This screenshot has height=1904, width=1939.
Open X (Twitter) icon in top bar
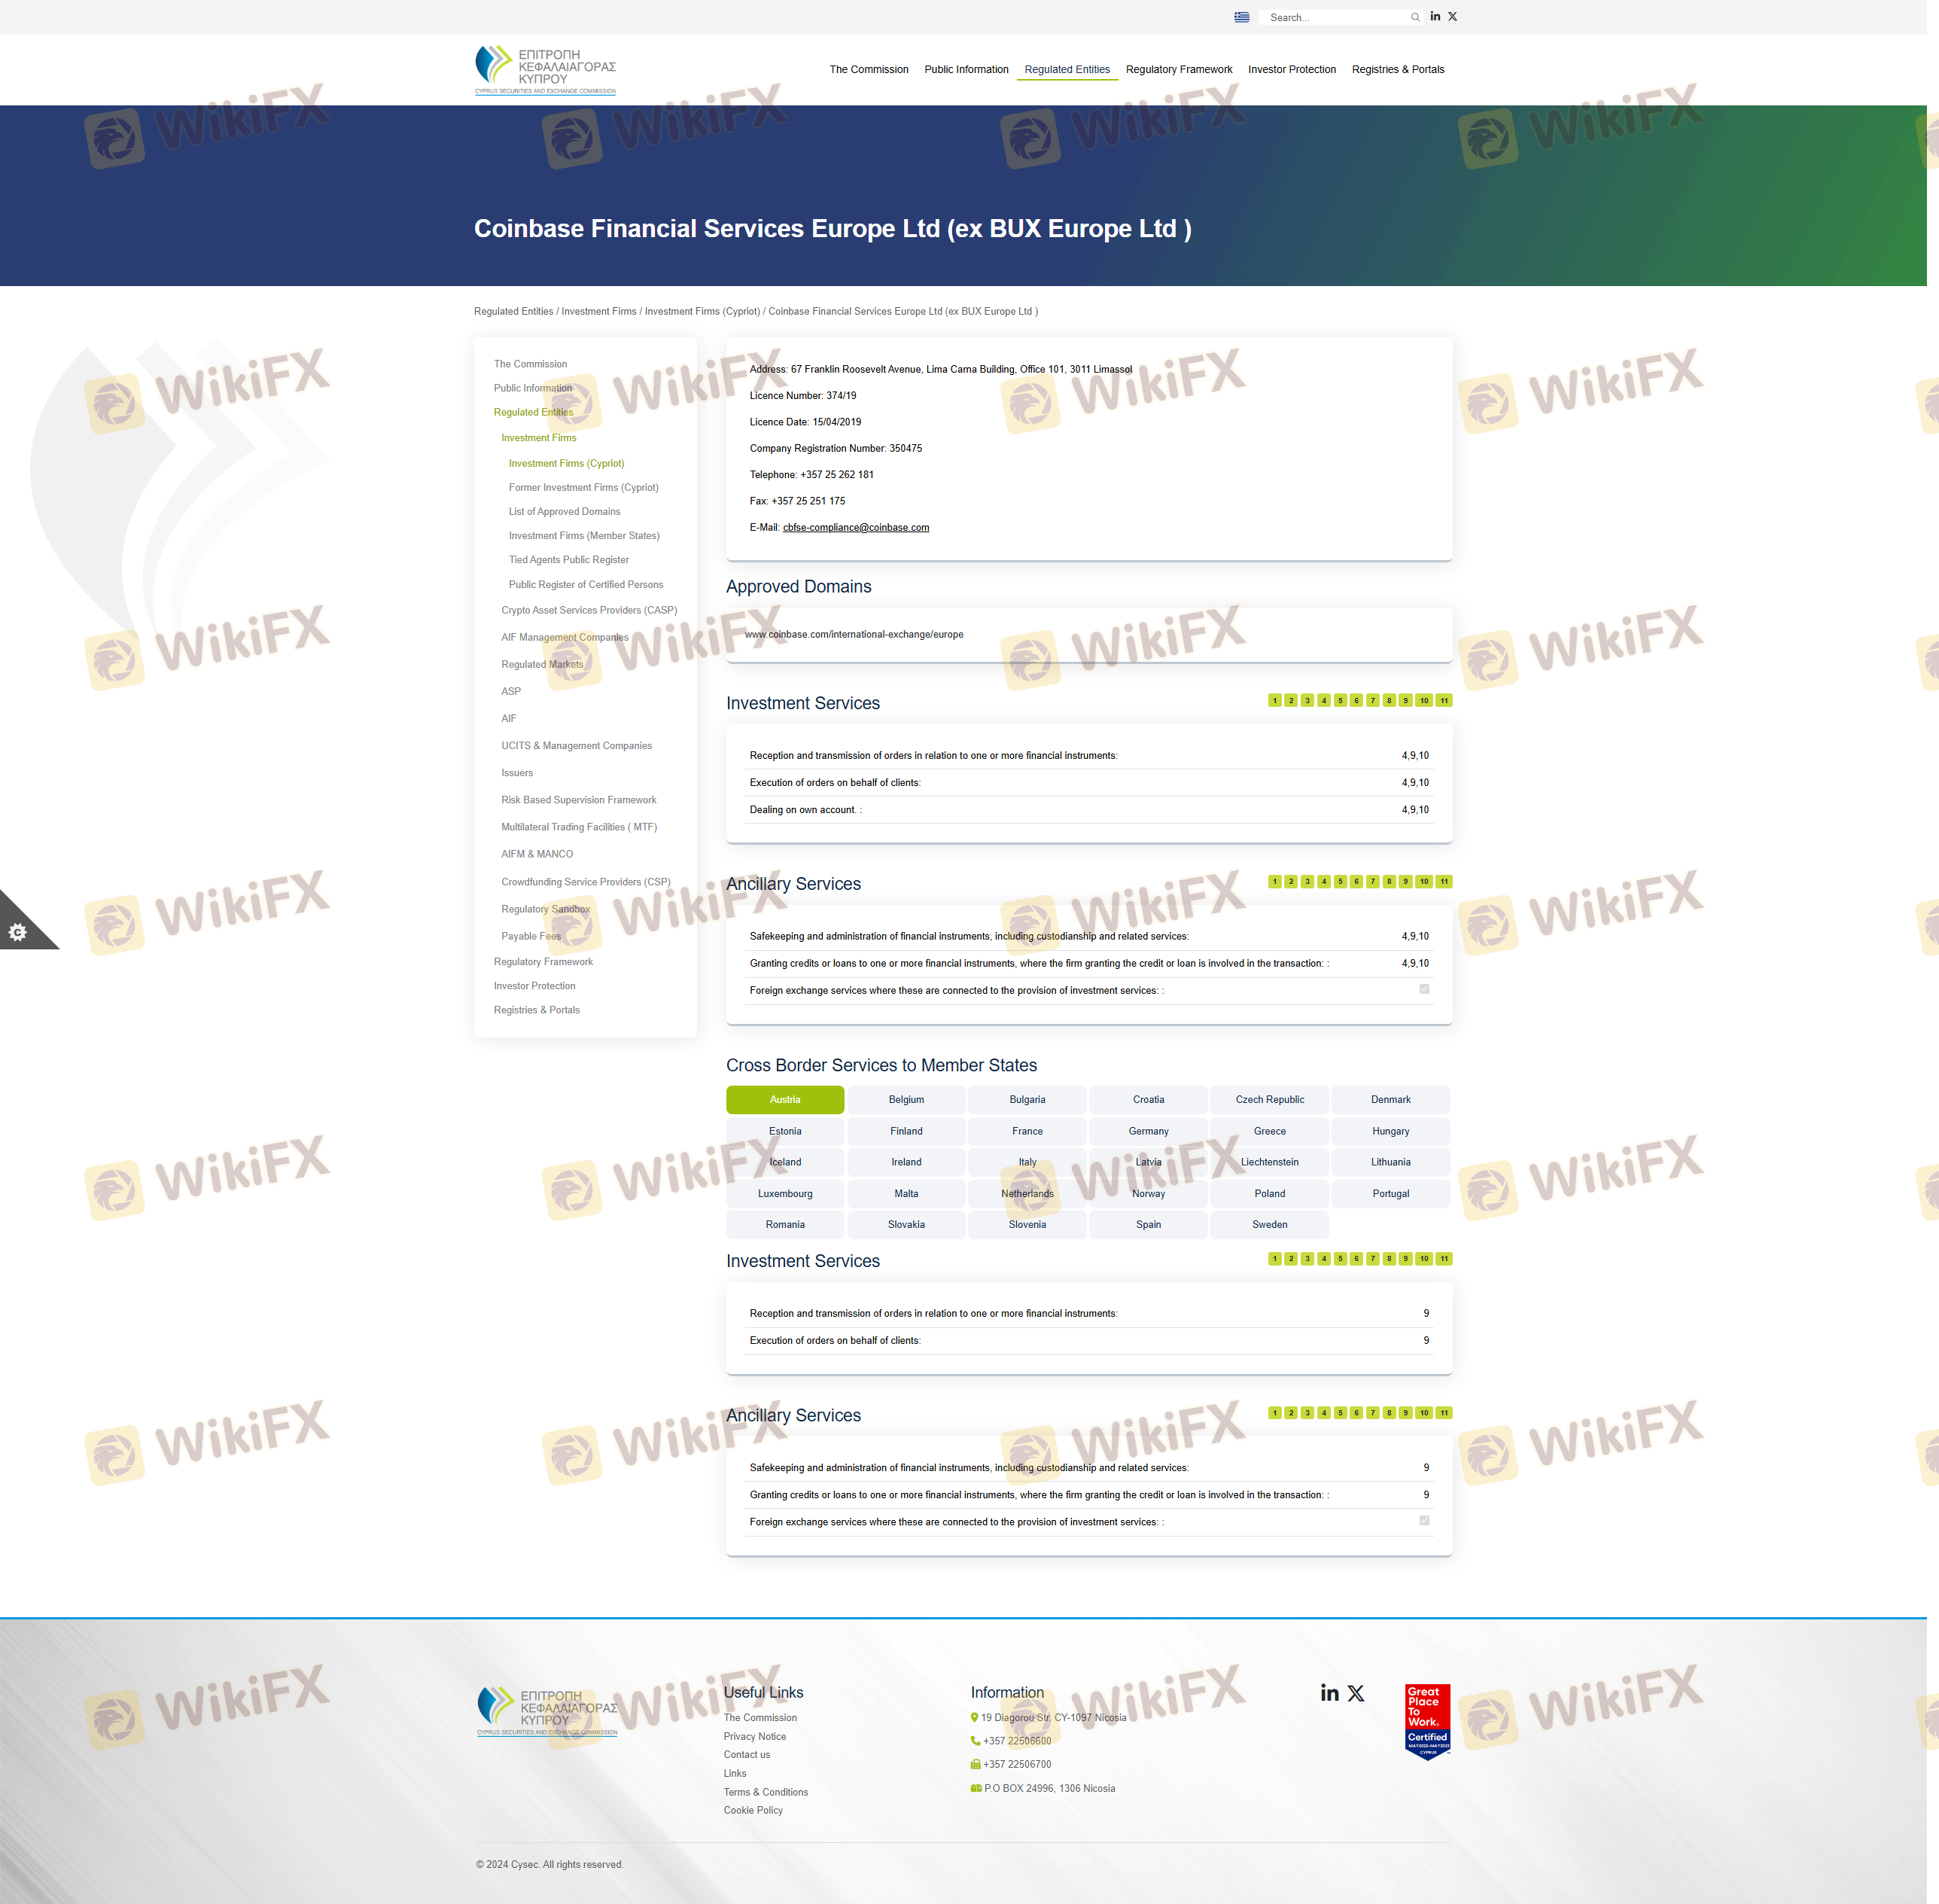pos(1452,16)
